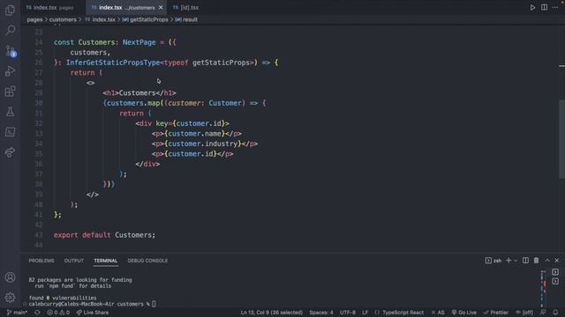The width and height of the screenshot is (565, 317).
Task: Open the Live Share activity bar icon
Action: pyautogui.click(x=10, y=152)
